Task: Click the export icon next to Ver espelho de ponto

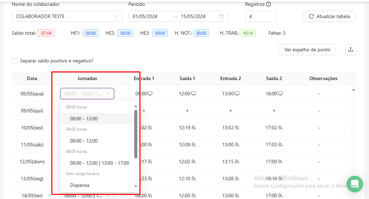Action: 350,50
